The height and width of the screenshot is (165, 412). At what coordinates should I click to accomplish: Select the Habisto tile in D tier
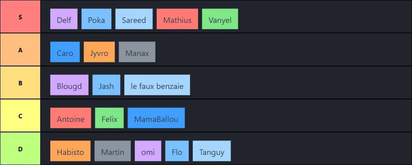click(70, 151)
